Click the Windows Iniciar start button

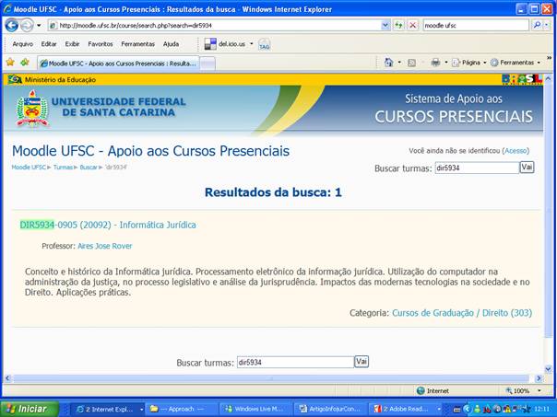click(x=27, y=409)
